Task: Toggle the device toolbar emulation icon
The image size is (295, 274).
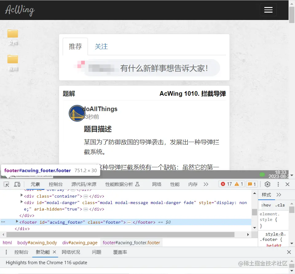Action: [x=17, y=184]
